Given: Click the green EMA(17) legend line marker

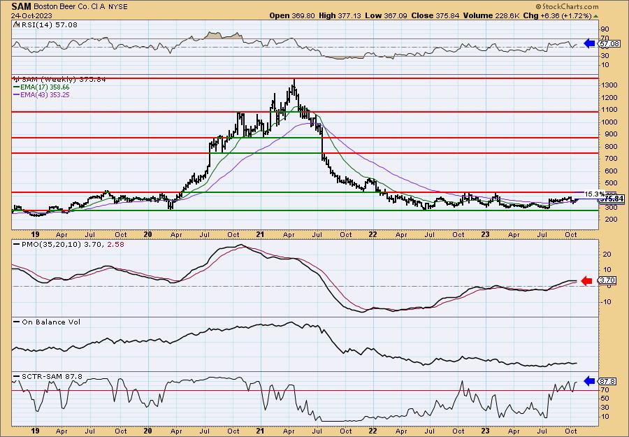Looking at the screenshot, I should 16,87.
